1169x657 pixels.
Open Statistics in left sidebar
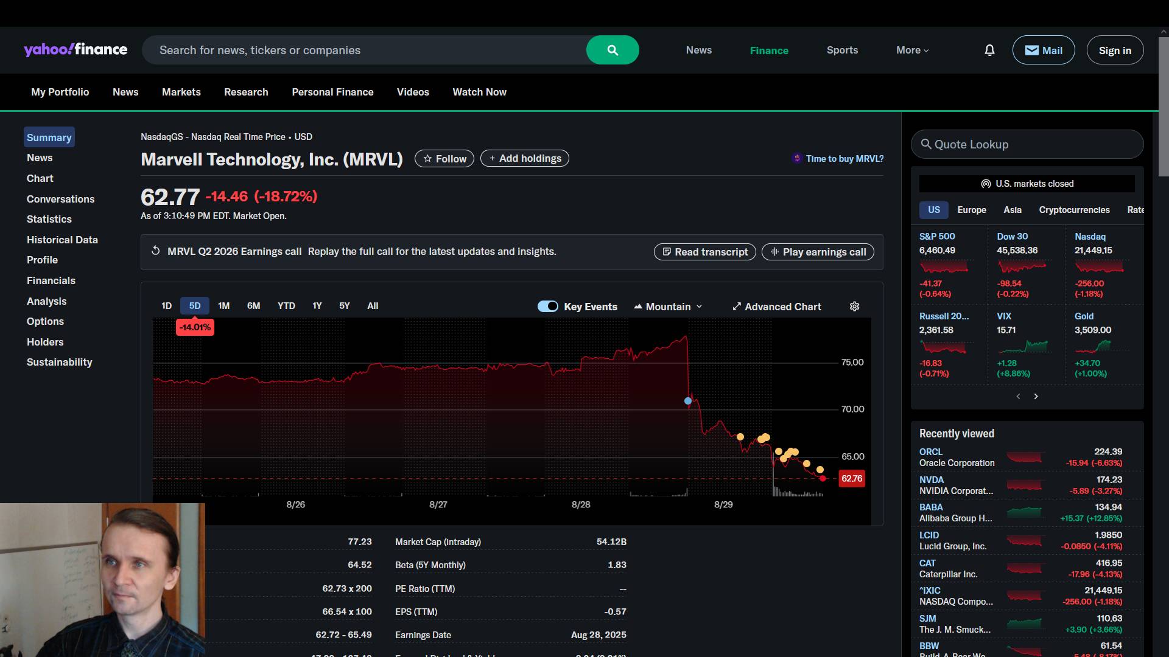49,219
